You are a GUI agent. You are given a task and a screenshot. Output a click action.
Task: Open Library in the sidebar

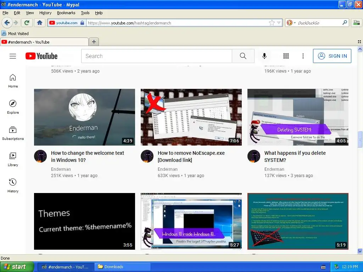point(13,159)
